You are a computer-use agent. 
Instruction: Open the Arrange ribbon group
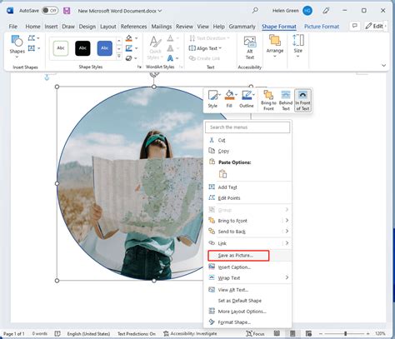pyautogui.click(x=275, y=47)
